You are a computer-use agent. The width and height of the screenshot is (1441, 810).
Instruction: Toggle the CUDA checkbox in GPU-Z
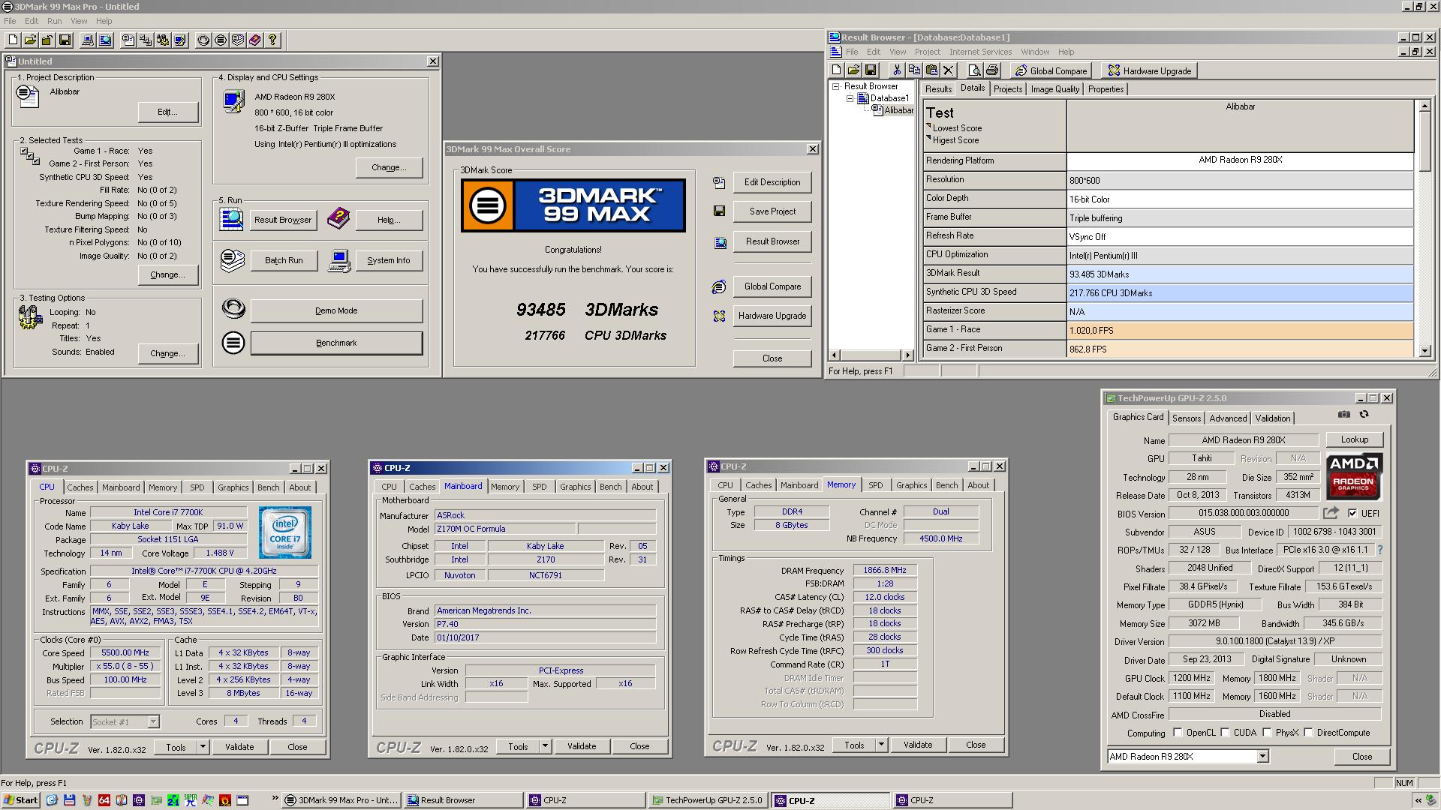(x=1225, y=733)
